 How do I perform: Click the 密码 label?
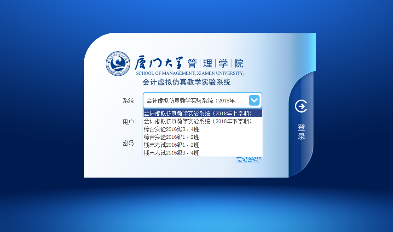point(128,143)
